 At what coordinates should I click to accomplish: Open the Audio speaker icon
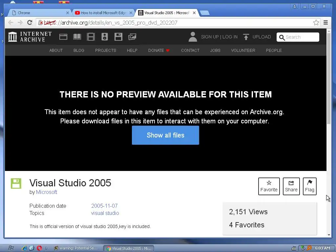[105, 37]
